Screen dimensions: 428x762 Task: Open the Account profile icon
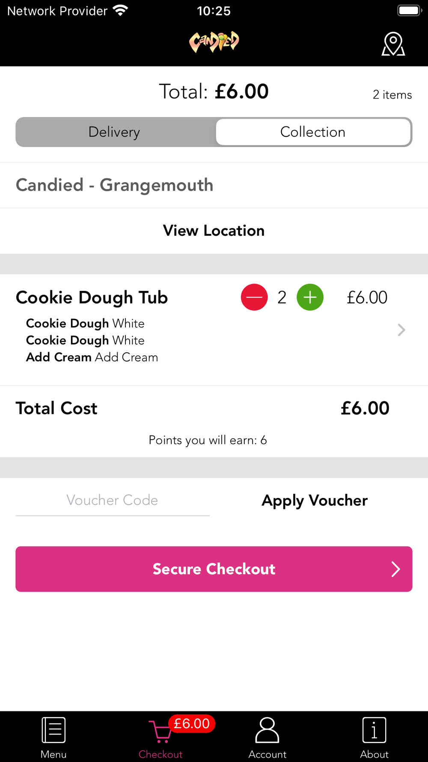click(x=267, y=730)
